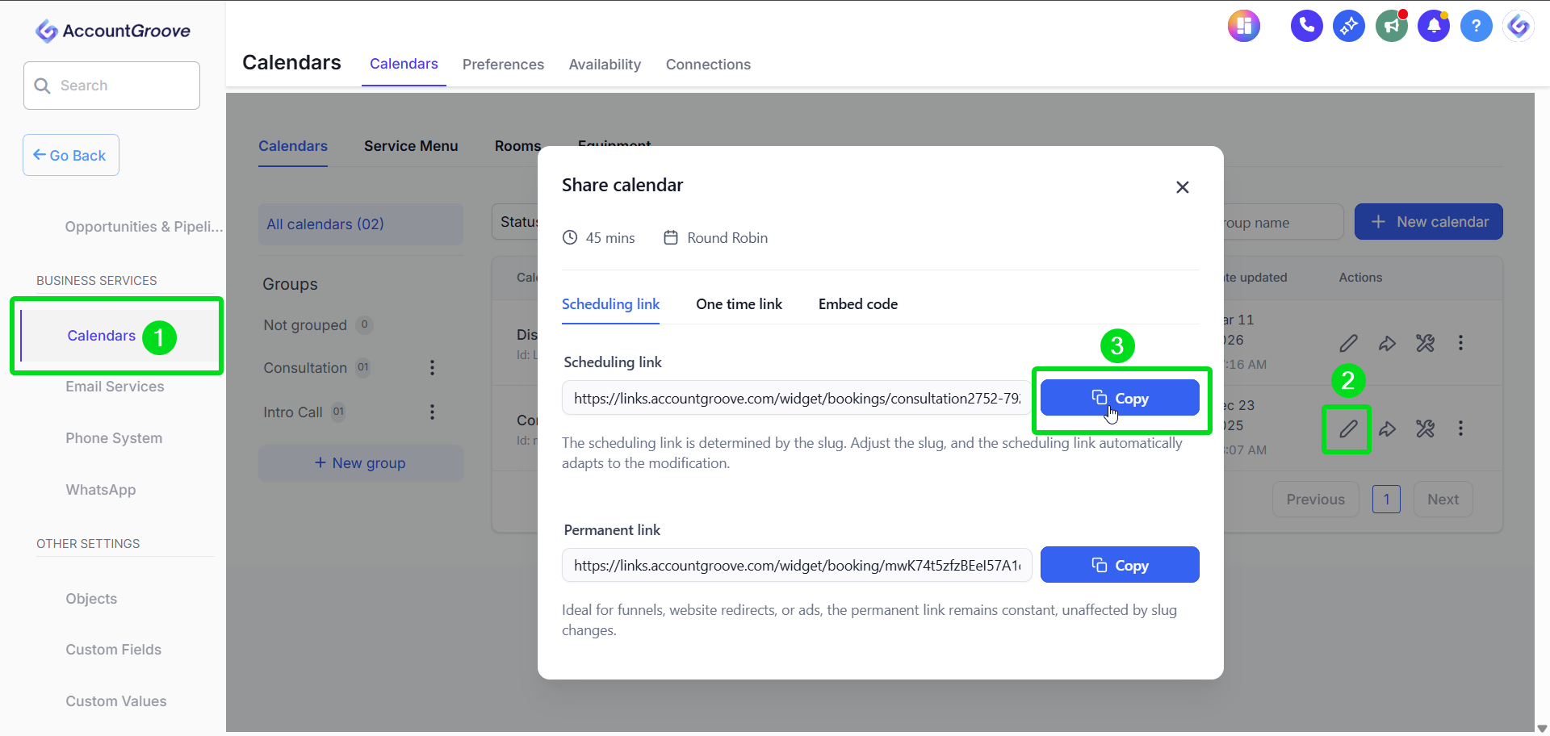Open the phone dialer icon in header

(1306, 26)
